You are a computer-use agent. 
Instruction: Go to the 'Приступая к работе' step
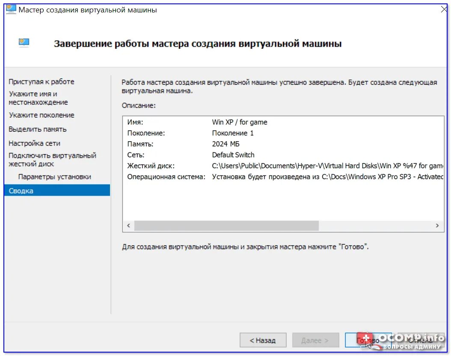(x=41, y=82)
